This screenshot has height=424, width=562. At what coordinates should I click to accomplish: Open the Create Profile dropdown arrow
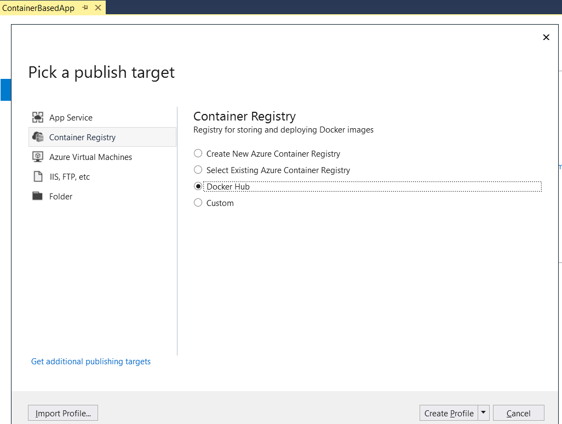pyautogui.click(x=483, y=413)
